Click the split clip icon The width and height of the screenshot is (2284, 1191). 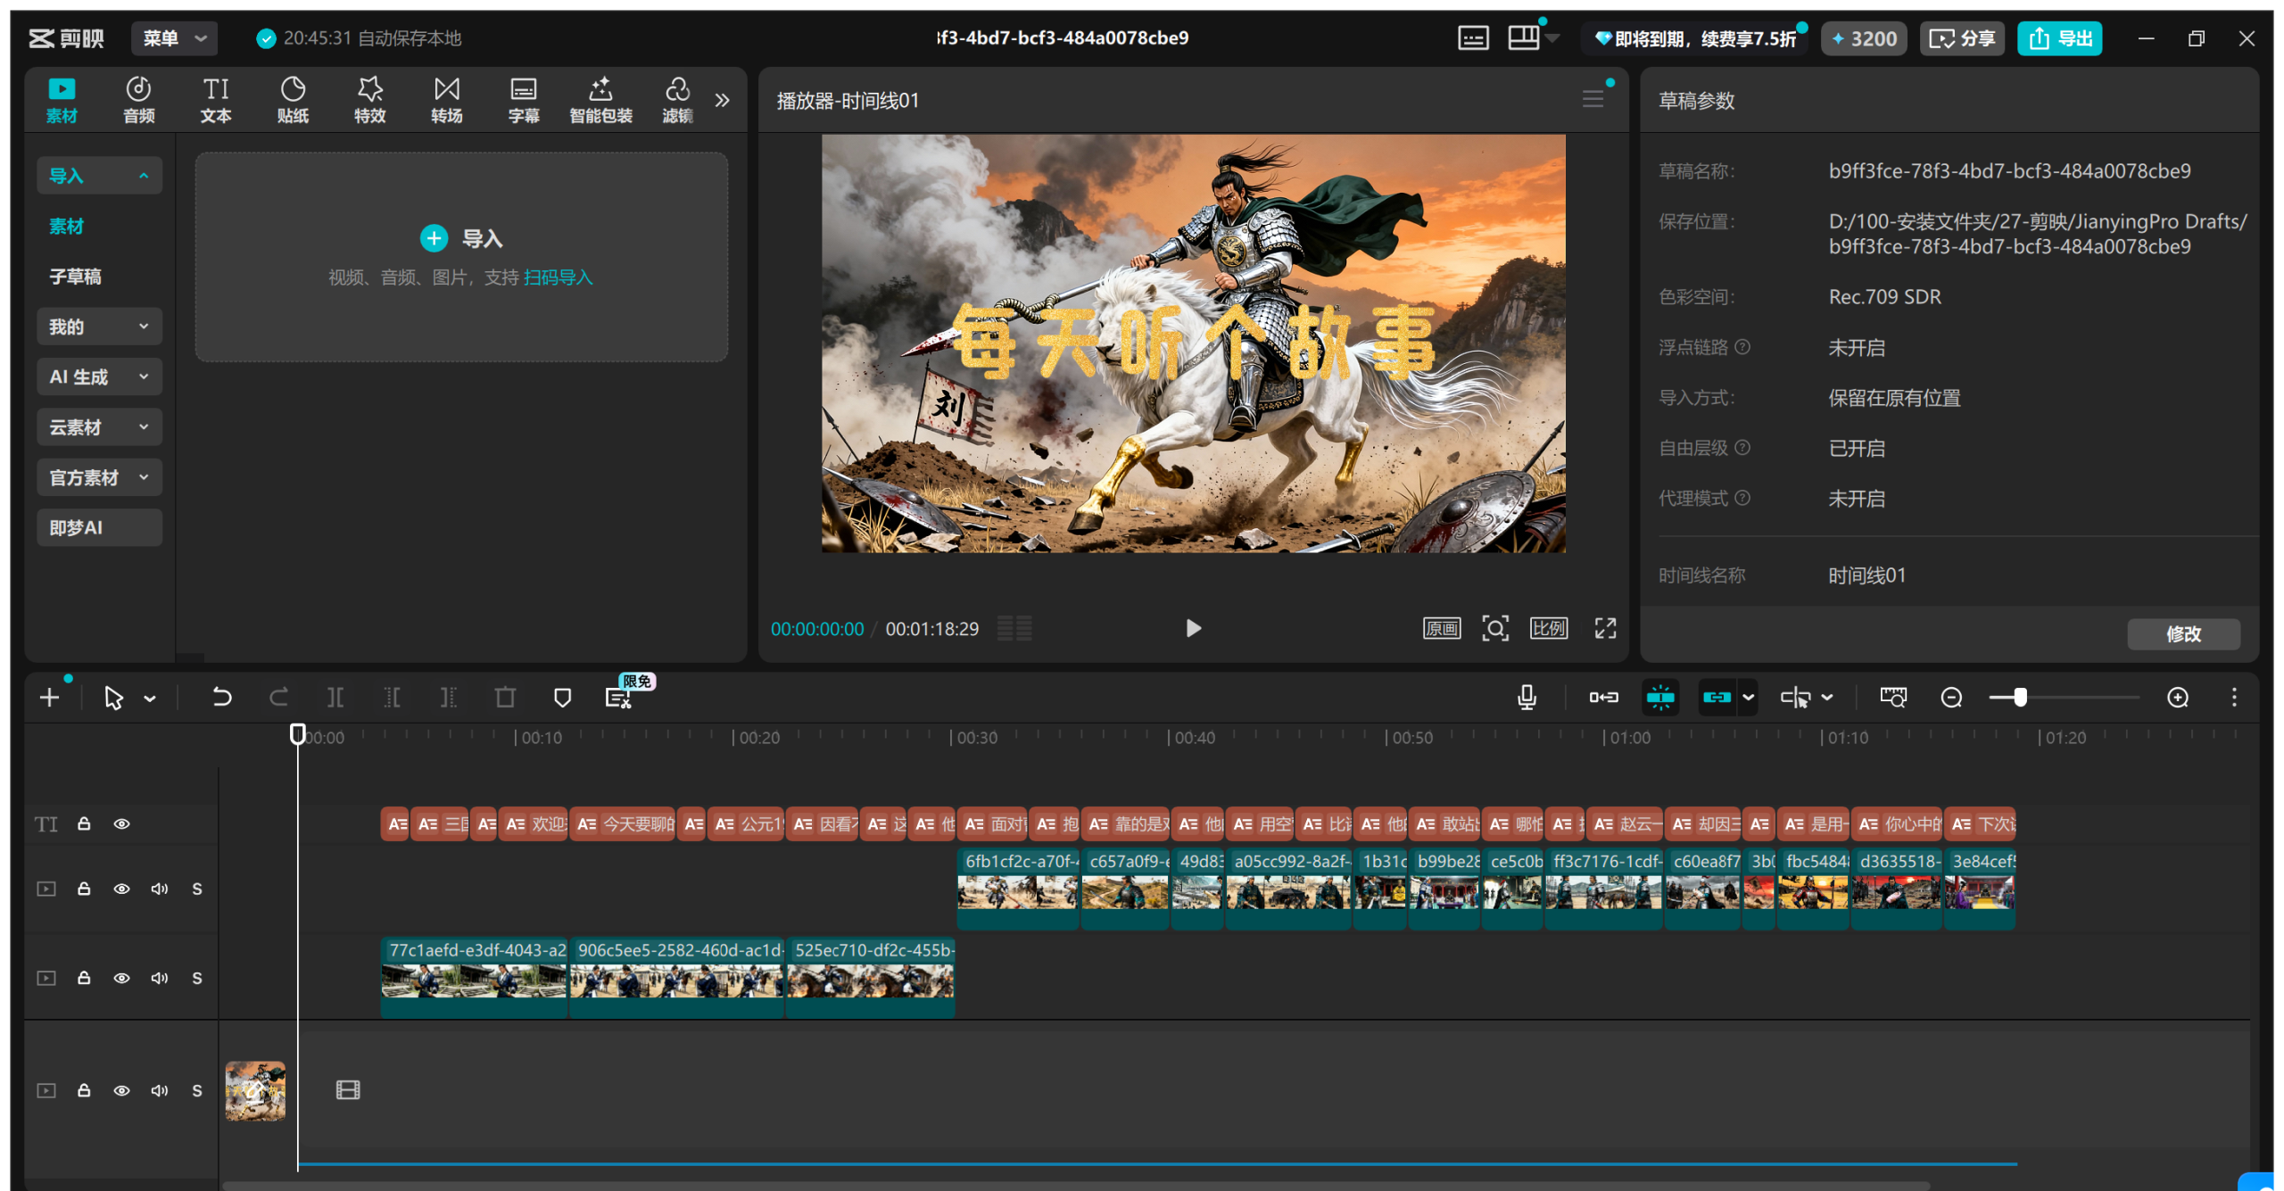[x=335, y=697]
